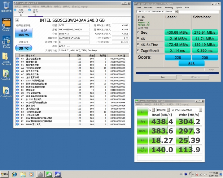Open the Recycle Bin desktop icon
Image resolution: width=223 pixels, height=178 pixels.
tap(7, 7)
